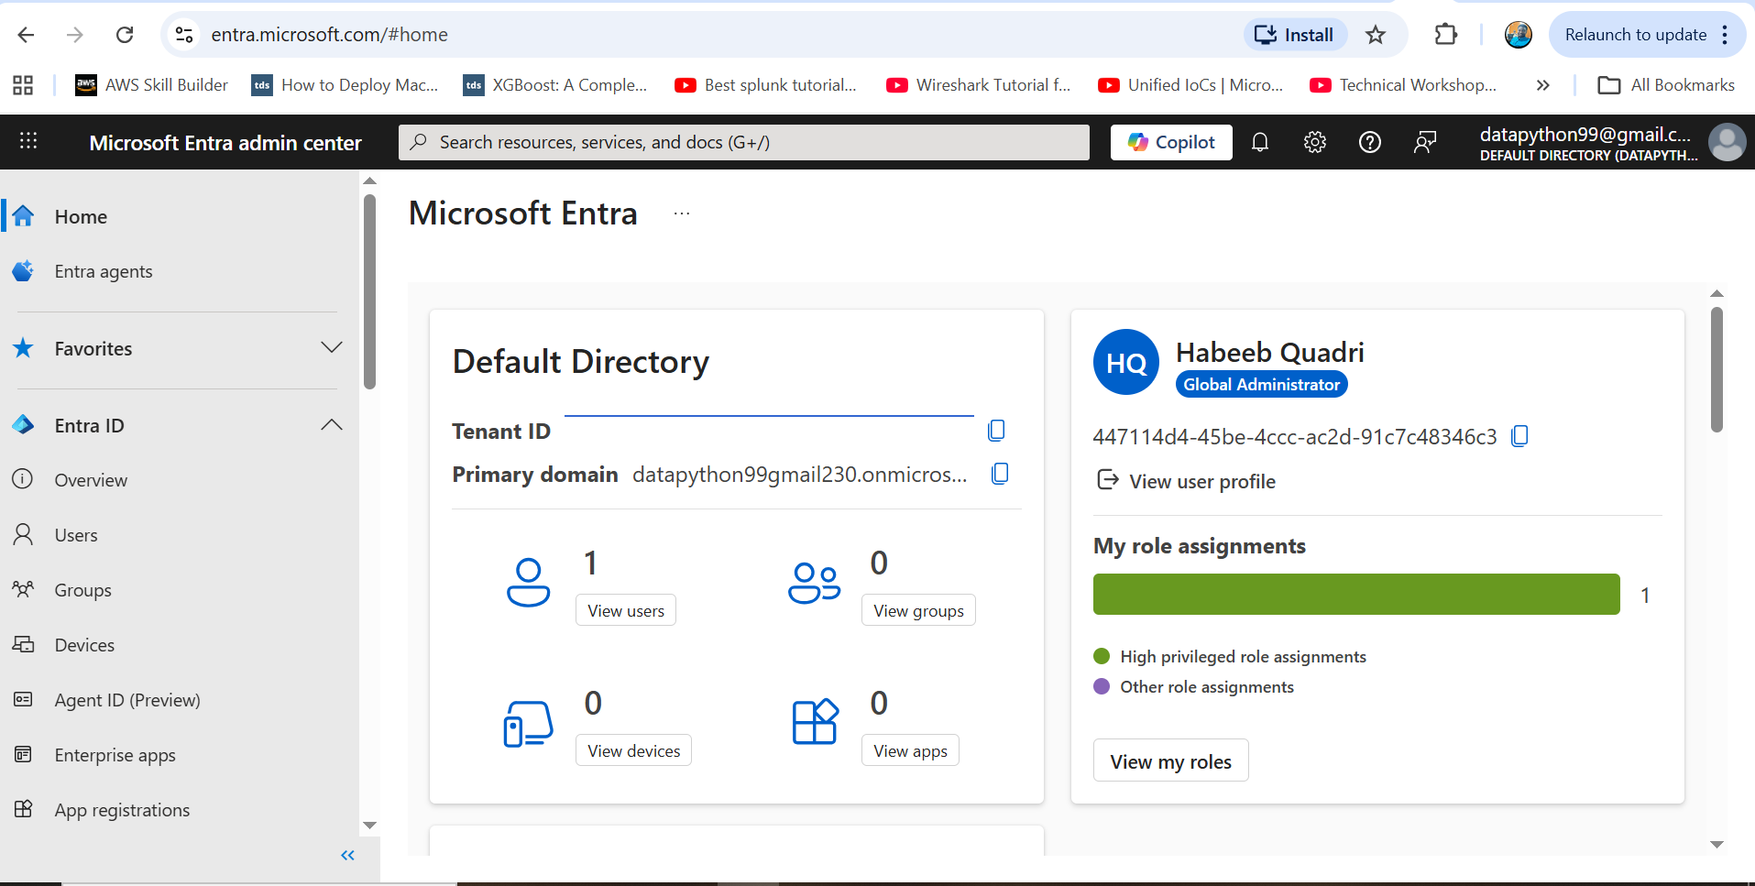Click the browser back arrow
The image size is (1755, 886).
point(26,35)
